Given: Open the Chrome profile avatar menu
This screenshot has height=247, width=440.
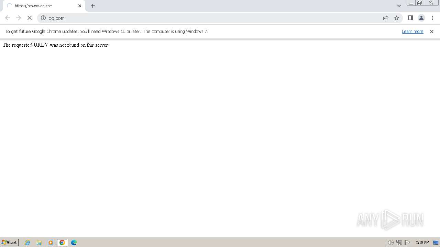Looking at the screenshot, I should click(421, 18).
